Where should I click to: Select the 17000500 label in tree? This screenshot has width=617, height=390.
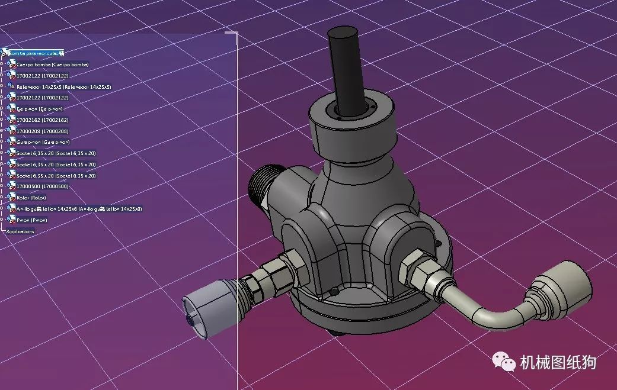tap(43, 186)
